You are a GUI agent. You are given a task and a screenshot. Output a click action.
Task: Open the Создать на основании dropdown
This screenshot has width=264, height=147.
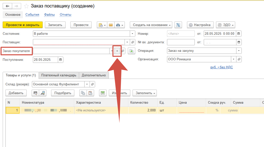tap(151, 25)
